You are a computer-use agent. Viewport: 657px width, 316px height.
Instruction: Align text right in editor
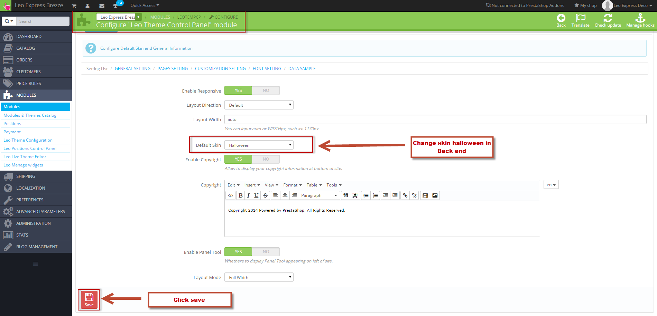click(294, 195)
